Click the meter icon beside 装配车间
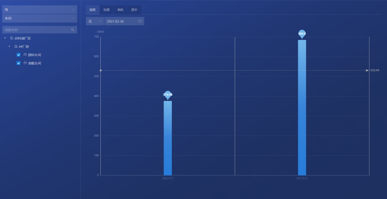Screen dimensions: 387x199 [x=25, y=63]
